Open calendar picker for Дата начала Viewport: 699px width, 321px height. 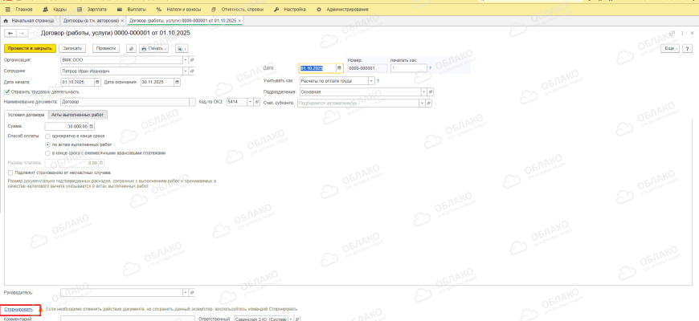point(98,81)
